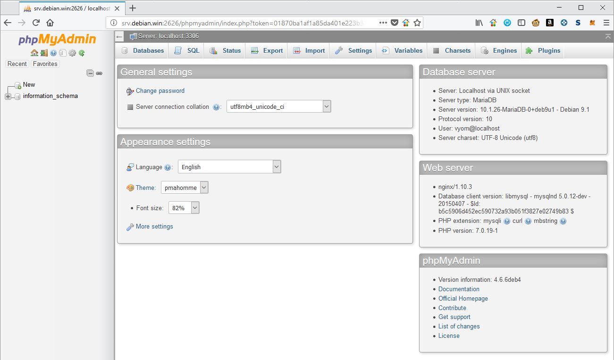614x360 pixels.
Task: Open the Status tab
Action: (x=225, y=50)
